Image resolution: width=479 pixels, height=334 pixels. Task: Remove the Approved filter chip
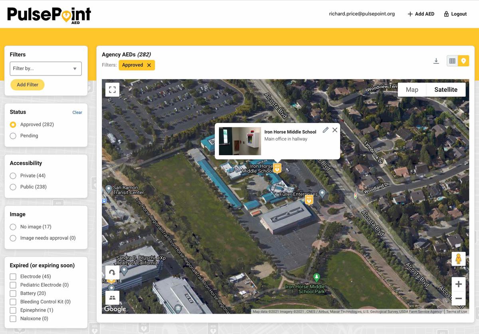point(149,65)
